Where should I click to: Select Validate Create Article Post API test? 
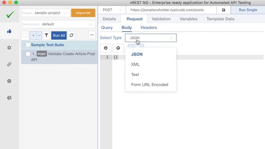pyautogui.click(x=59, y=57)
